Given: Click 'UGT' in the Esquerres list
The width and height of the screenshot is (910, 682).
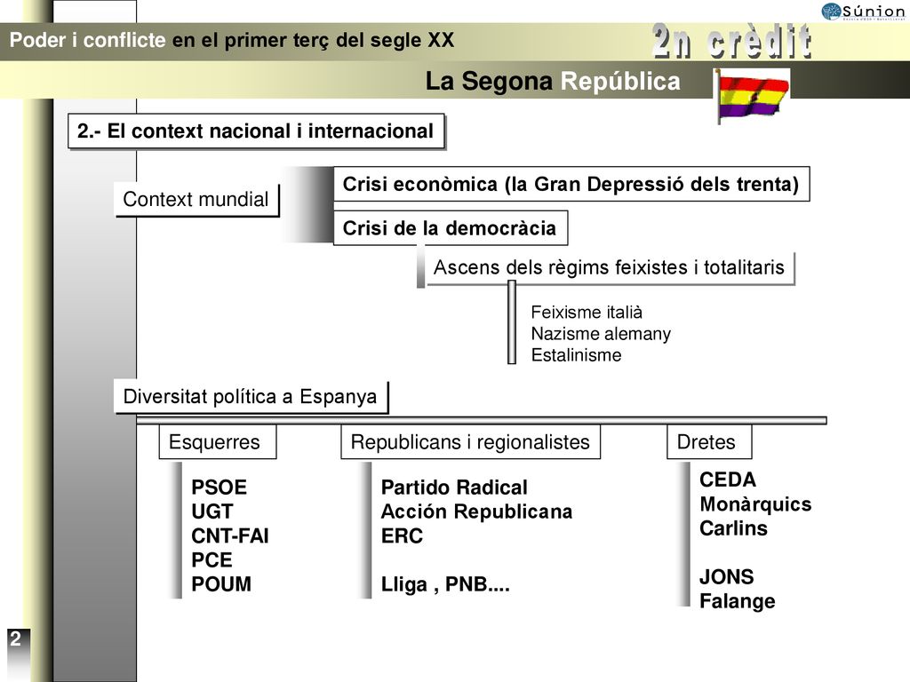Looking at the screenshot, I should 212,511.
